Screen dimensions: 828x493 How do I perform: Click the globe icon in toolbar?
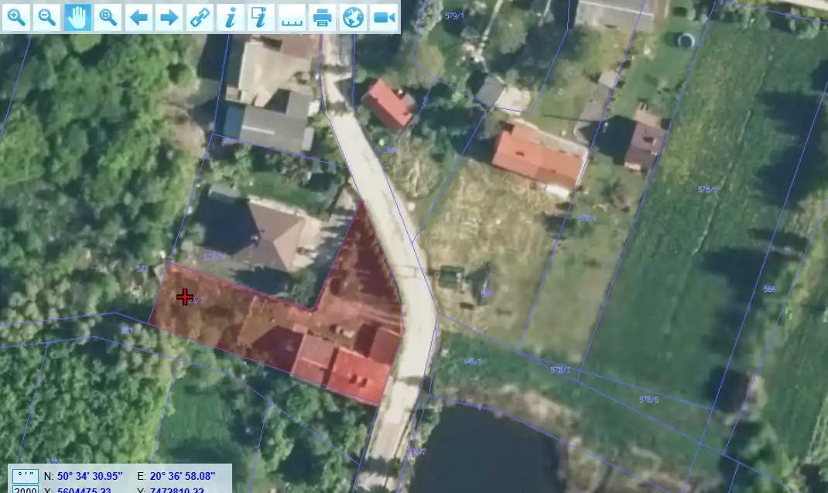click(x=353, y=17)
